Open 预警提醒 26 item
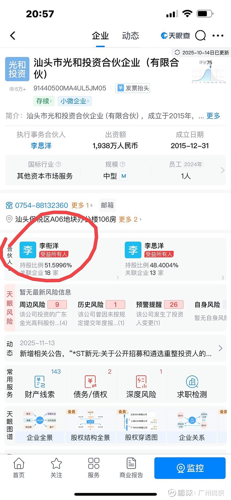231x500 pixels. coord(160,313)
